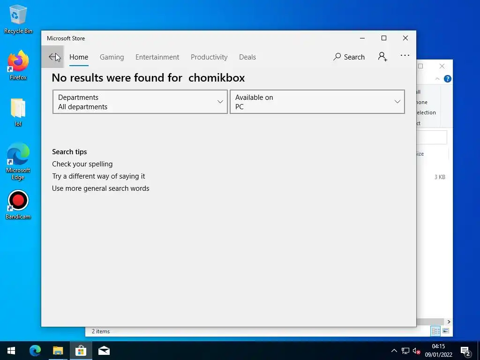The width and height of the screenshot is (480, 360).
Task: Expand the Departments filter dropdown
Action: (140, 102)
